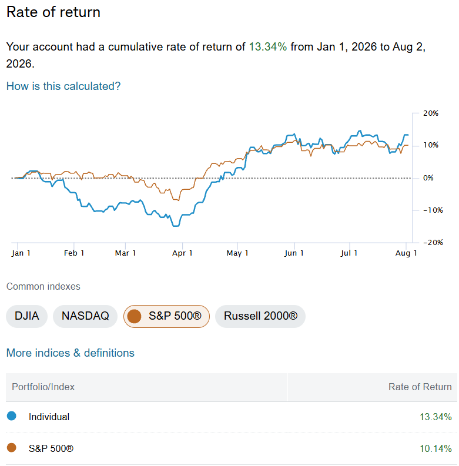Select the S&P 500® row in table
459x466 pixels.
[x=232, y=448]
